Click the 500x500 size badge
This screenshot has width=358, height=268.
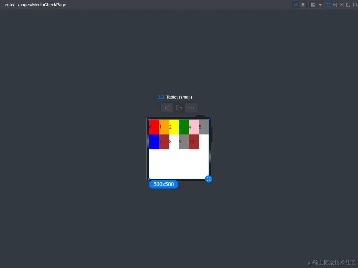(164, 184)
